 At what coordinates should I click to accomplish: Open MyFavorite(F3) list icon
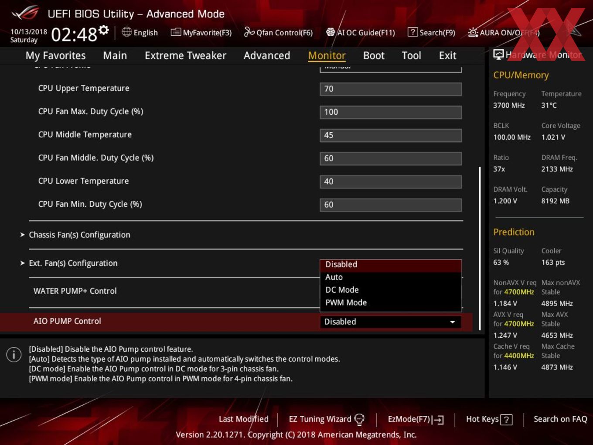point(176,32)
